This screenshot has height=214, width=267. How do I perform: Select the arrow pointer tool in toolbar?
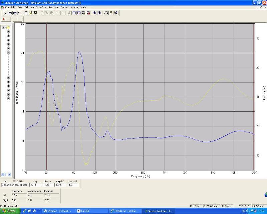(x=5, y=13)
